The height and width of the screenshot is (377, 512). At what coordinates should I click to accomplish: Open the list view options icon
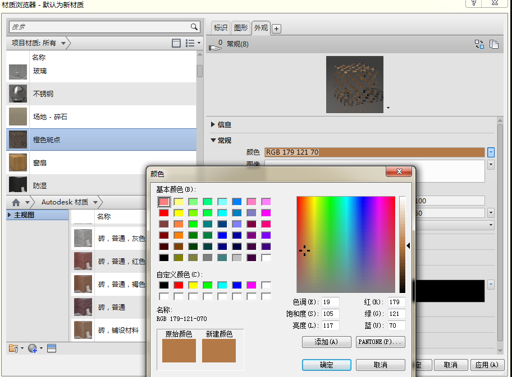pyautogui.click(x=192, y=43)
